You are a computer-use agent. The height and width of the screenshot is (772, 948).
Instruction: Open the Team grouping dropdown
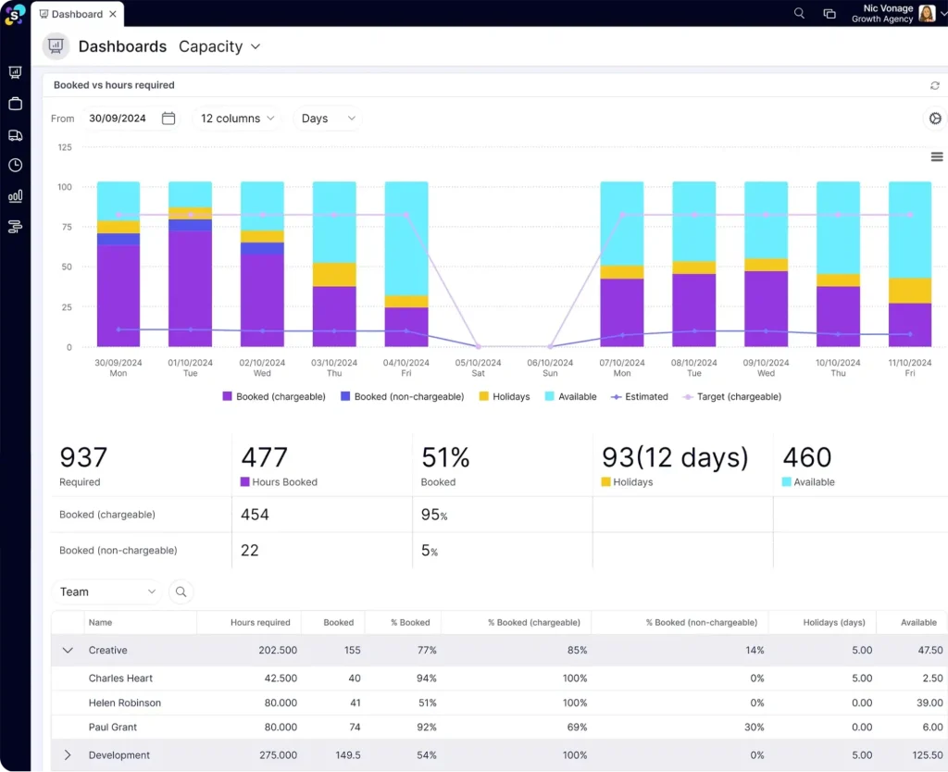(x=107, y=591)
